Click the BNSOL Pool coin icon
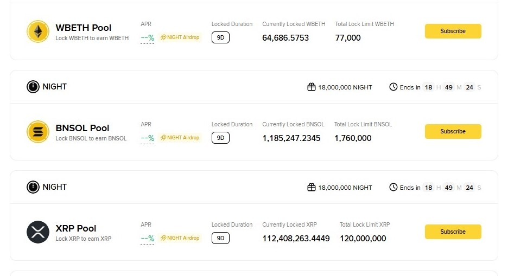527x276 pixels. [x=38, y=132]
